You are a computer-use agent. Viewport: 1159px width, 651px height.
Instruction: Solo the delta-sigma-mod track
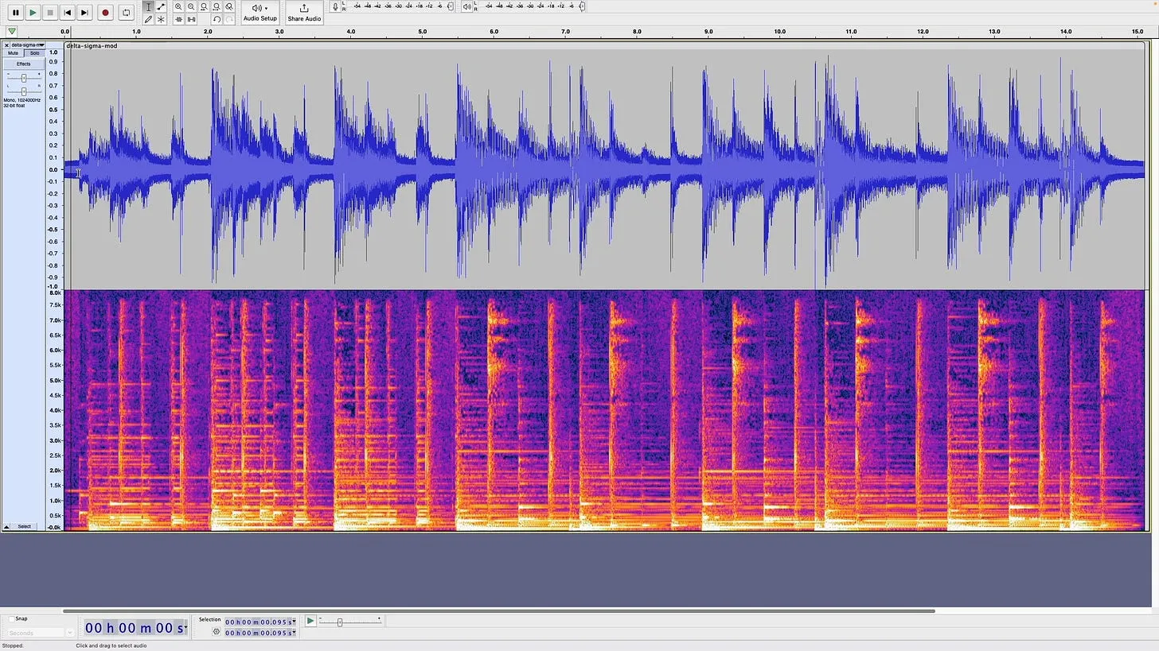tap(34, 53)
